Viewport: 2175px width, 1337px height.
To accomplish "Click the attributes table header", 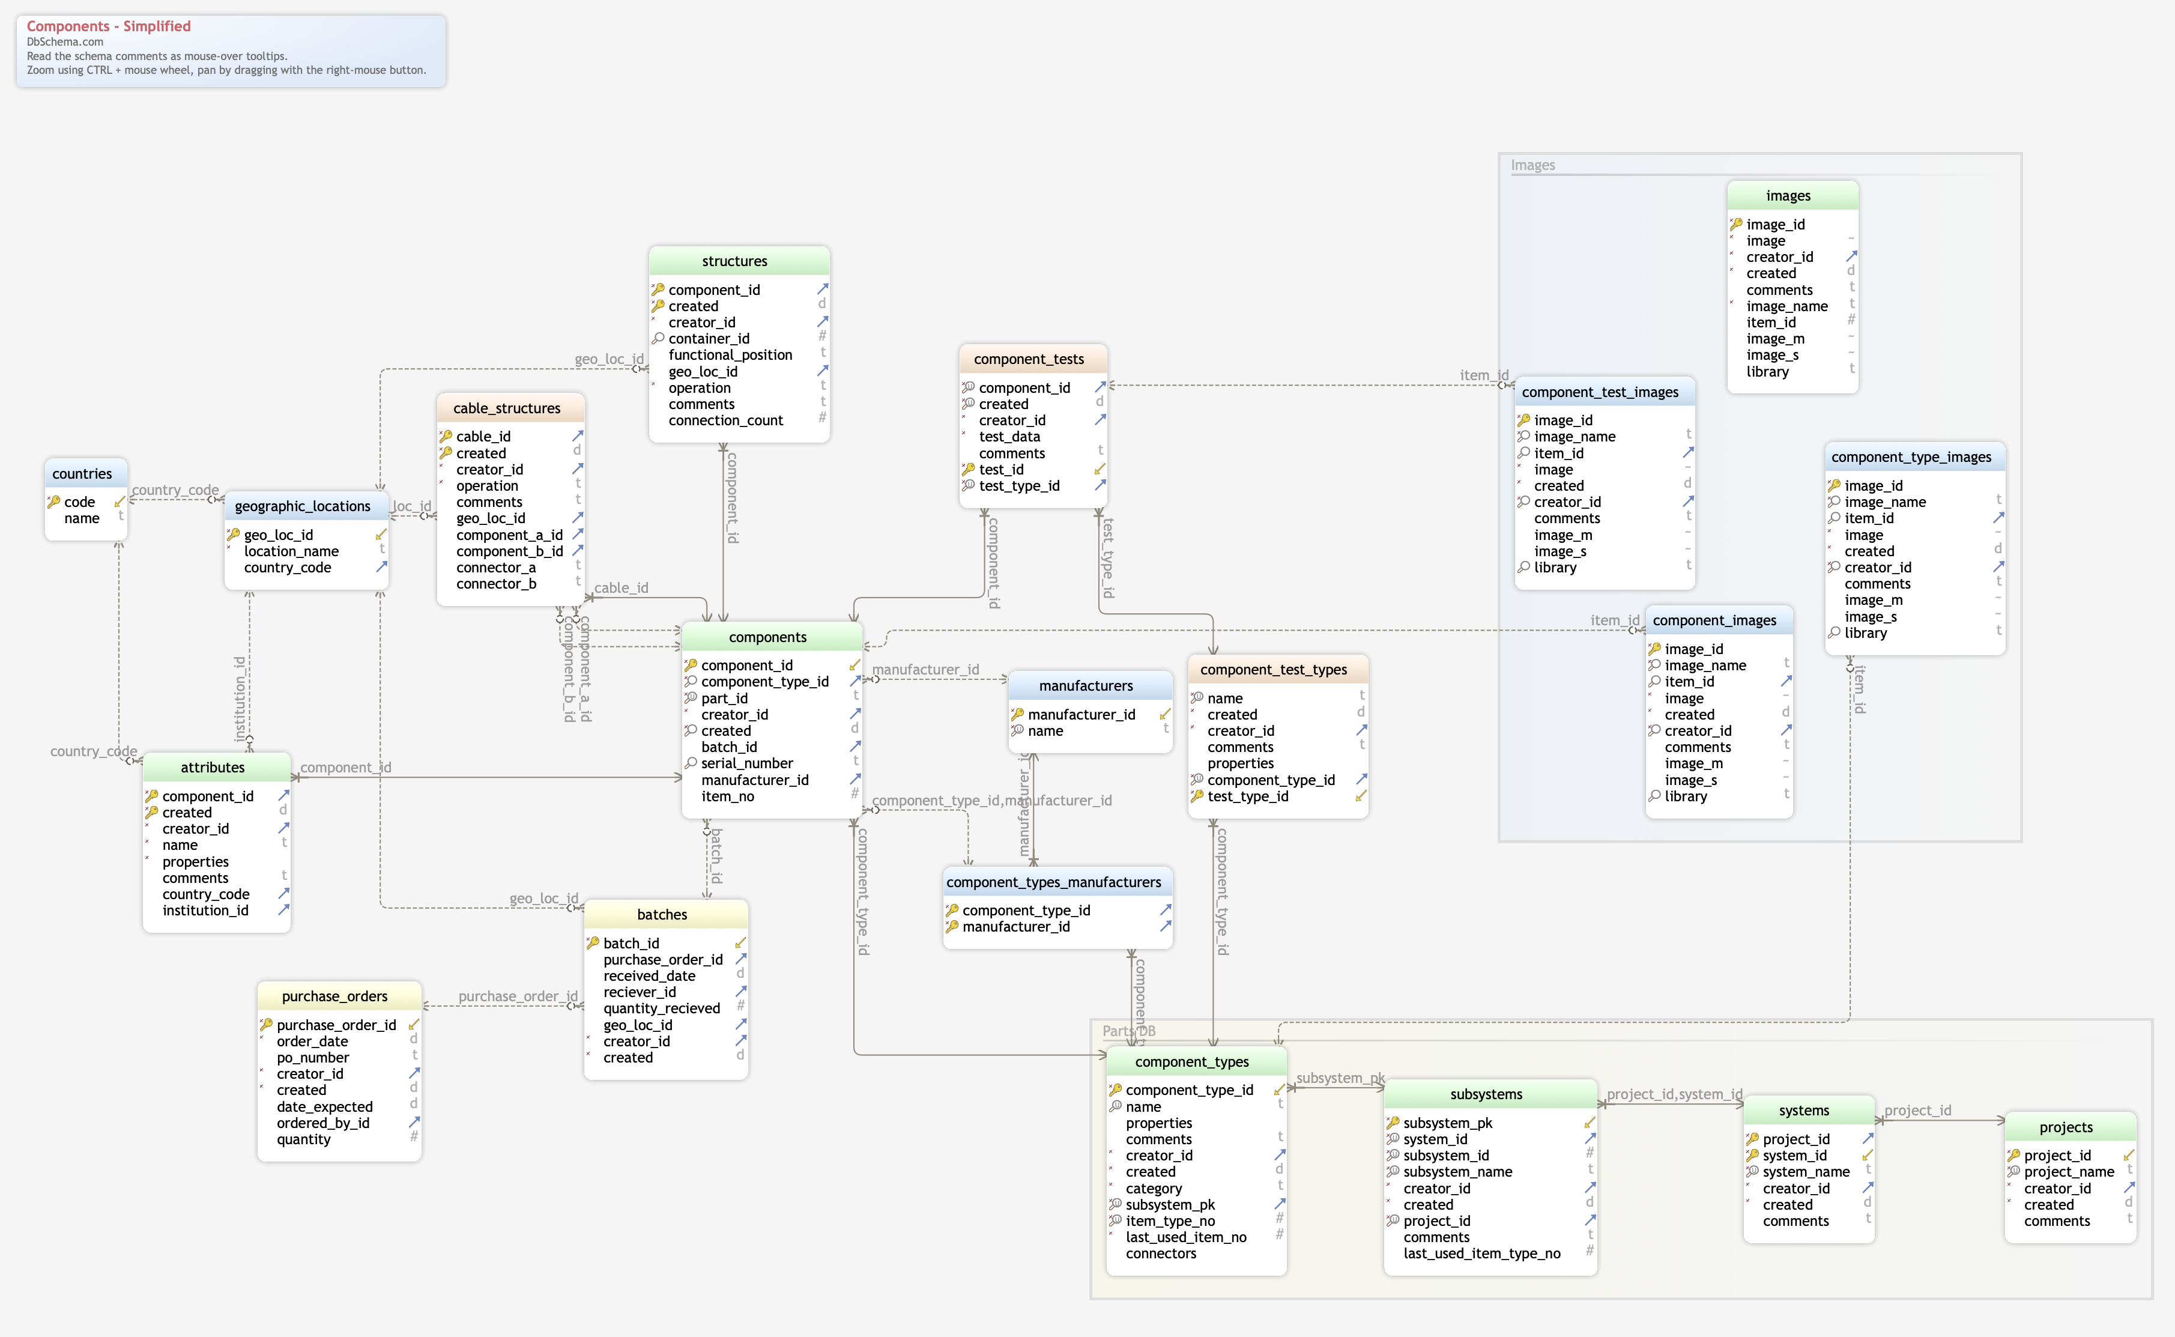I will pos(217,766).
